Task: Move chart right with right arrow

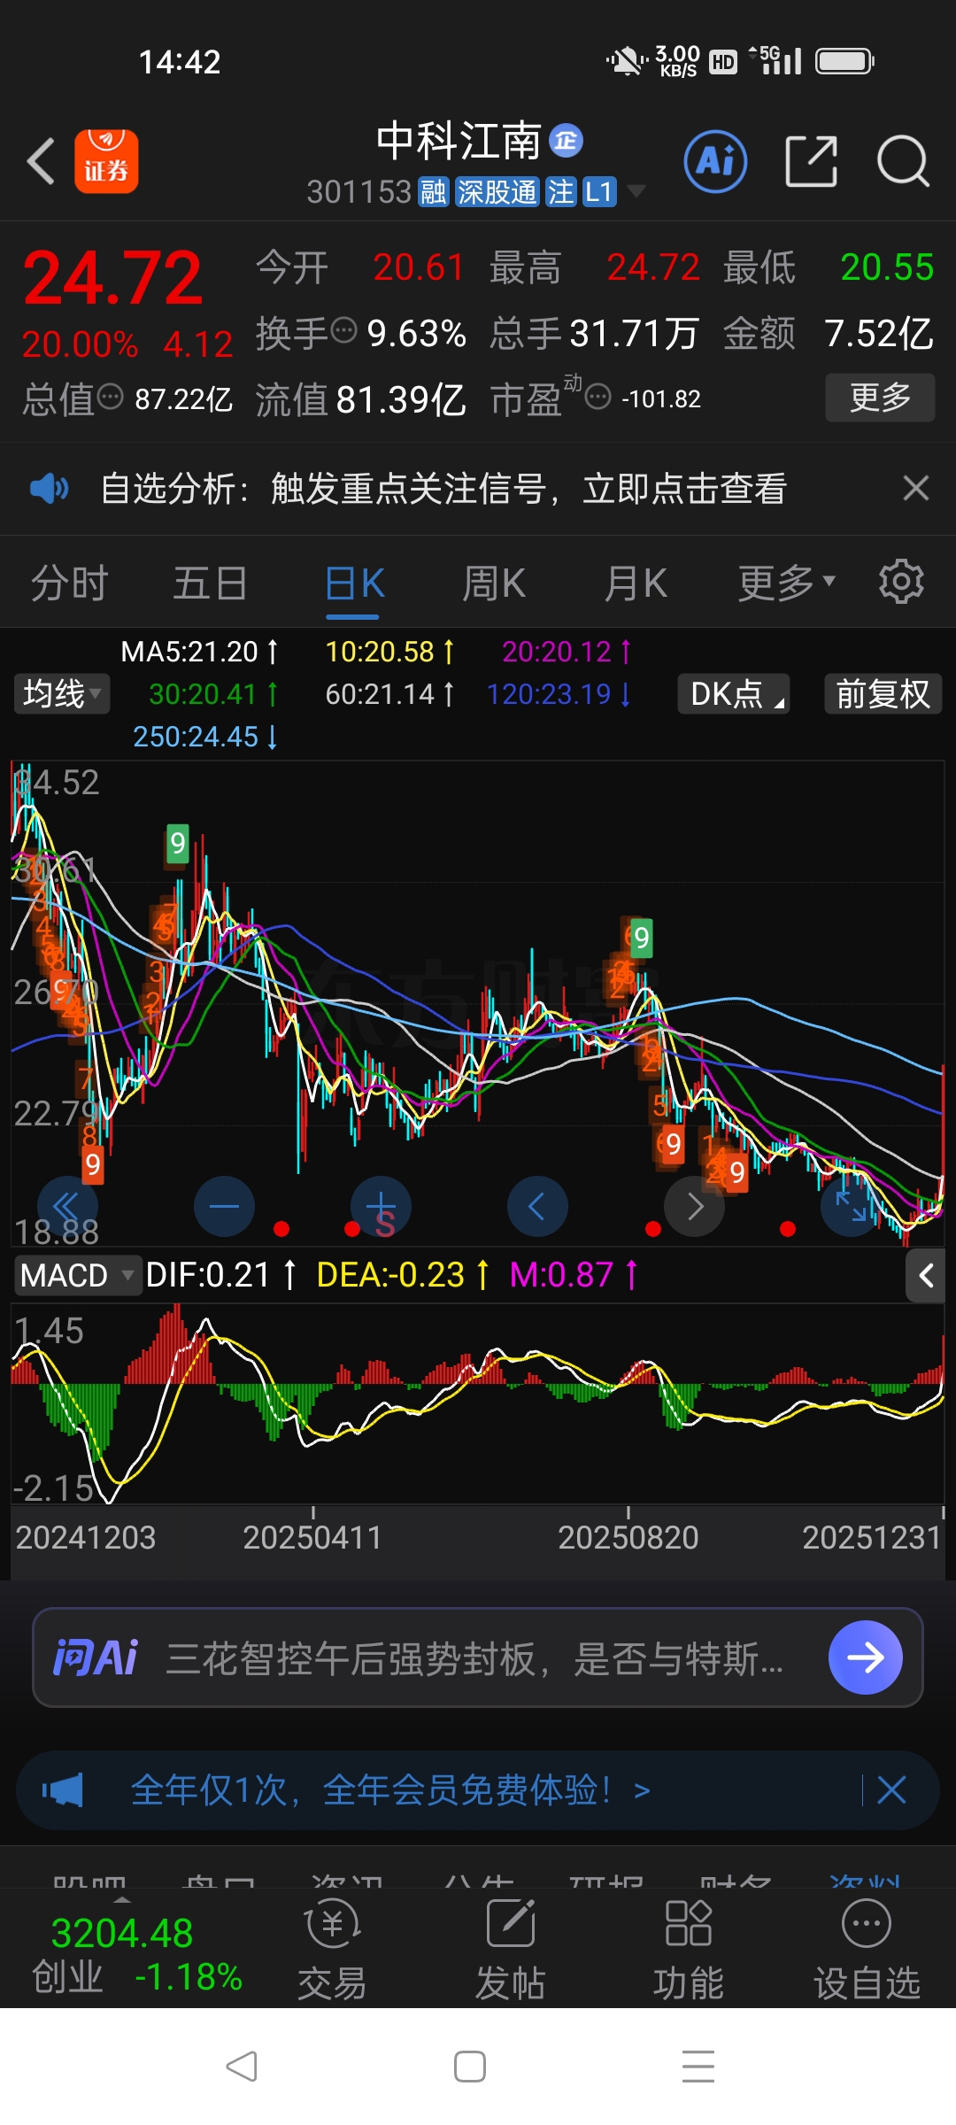Action: pos(694,1206)
